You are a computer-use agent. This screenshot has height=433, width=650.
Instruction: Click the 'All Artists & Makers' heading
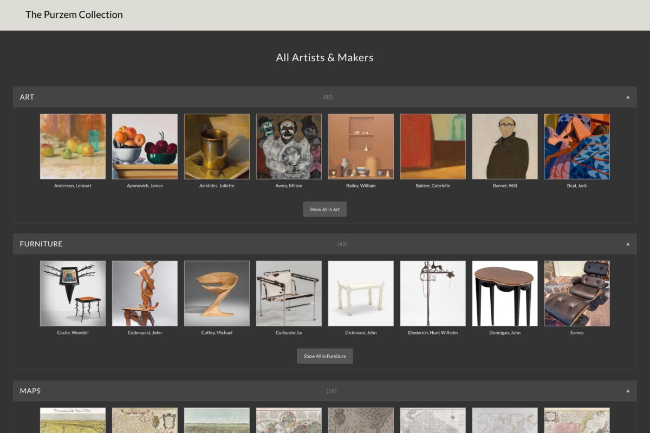[x=324, y=57]
